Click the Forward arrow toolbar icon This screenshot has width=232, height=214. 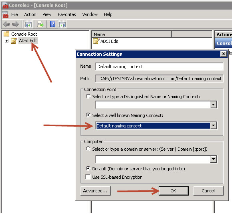[16, 24]
